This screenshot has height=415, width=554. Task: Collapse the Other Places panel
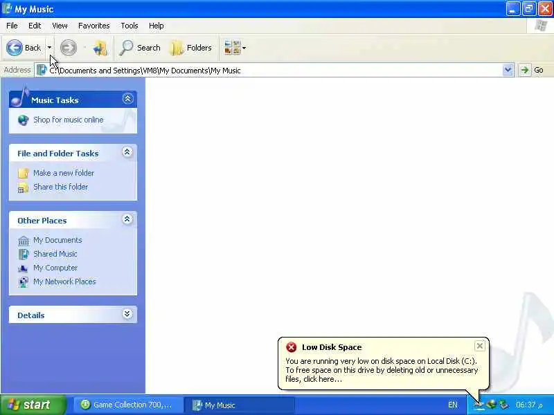[127, 219]
